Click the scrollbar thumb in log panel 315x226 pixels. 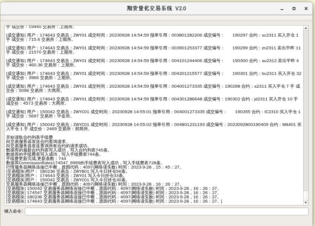(306, 195)
